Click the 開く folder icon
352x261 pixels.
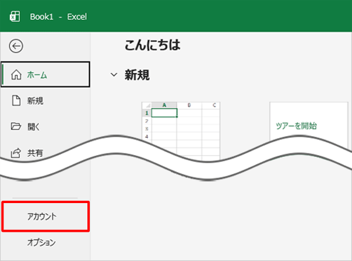[x=16, y=126]
